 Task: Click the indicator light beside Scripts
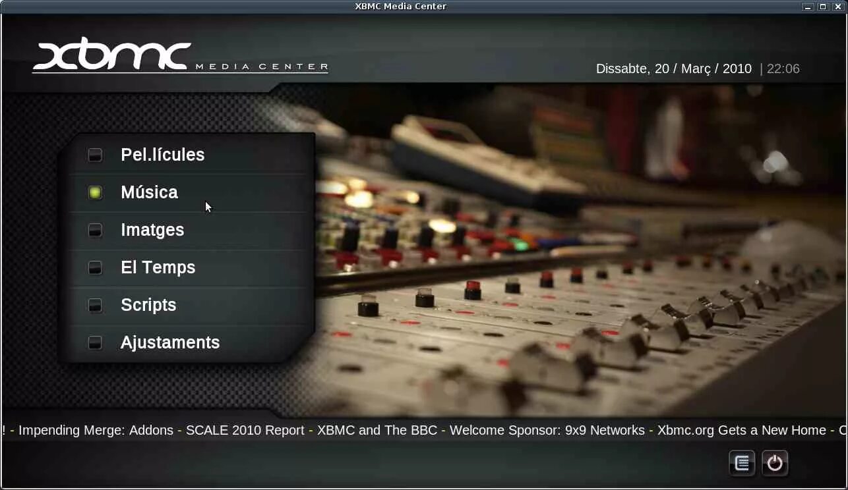(96, 305)
